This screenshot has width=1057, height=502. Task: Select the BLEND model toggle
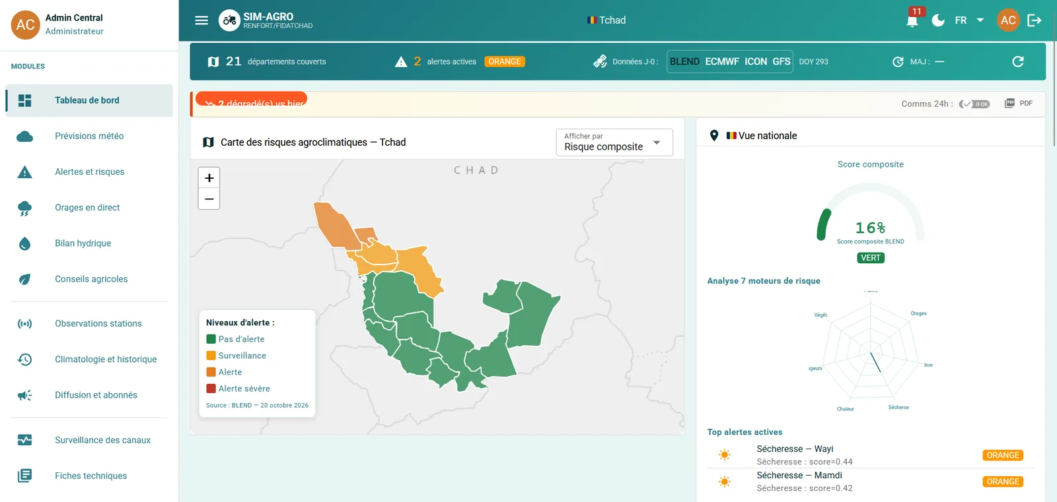pyautogui.click(x=684, y=61)
